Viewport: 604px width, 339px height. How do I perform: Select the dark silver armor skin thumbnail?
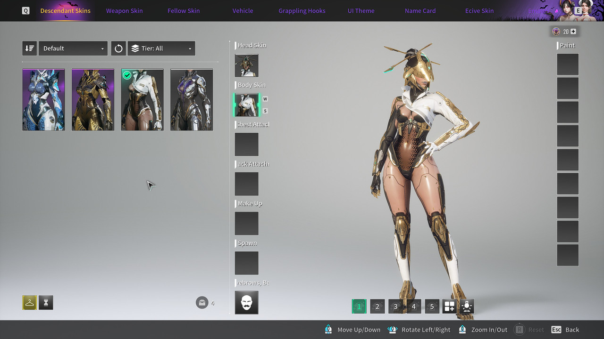[192, 100]
